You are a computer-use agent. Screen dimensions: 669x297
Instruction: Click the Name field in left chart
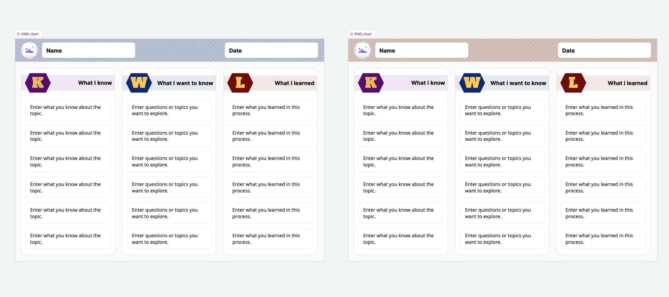(x=89, y=50)
